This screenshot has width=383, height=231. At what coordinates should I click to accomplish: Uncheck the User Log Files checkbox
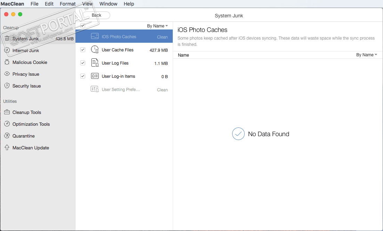point(83,63)
